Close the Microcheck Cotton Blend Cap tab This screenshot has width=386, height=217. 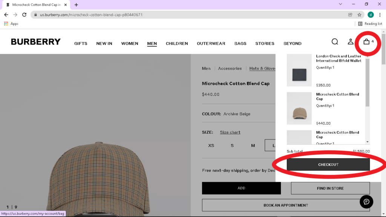pyautogui.click(x=66, y=5)
